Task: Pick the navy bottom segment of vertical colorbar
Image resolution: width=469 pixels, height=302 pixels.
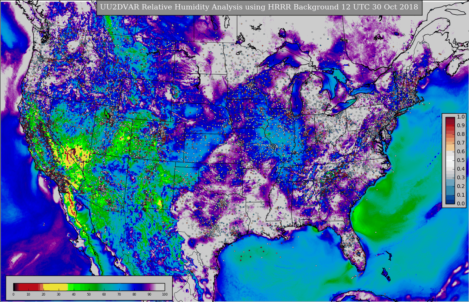Action: point(450,202)
